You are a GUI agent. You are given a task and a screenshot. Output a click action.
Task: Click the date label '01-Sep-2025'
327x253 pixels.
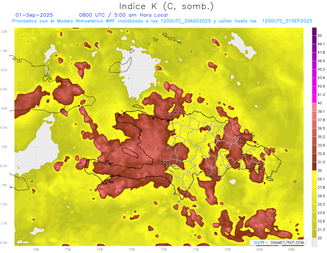click(34, 15)
